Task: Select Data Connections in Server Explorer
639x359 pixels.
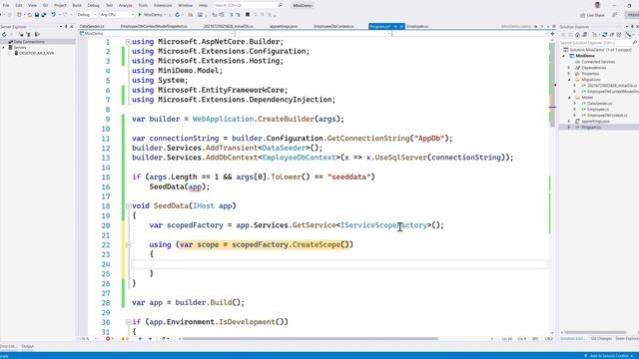Action: (29, 42)
